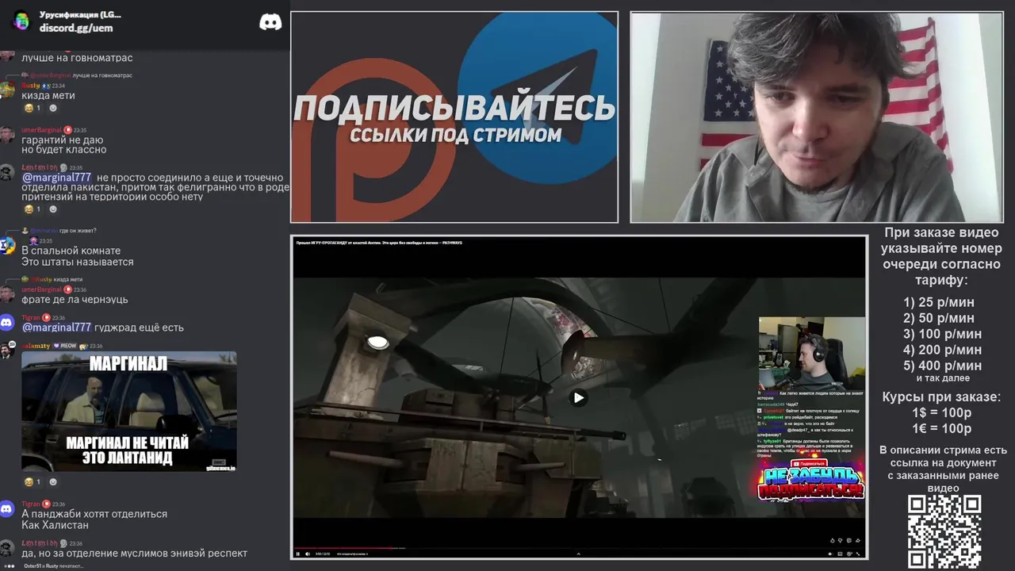Jump to replied message "где он живет?"

click(x=76, y=231)
